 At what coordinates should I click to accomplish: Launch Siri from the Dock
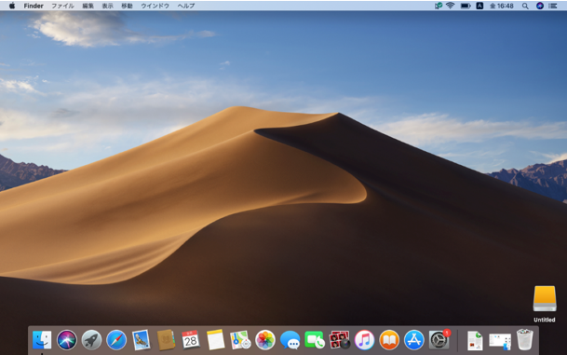click(67, 340)
